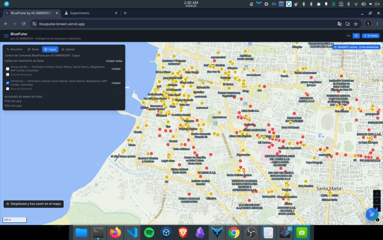Open the Files manager from dock
This screenshot has width=383, height=240.
[81, 232]
